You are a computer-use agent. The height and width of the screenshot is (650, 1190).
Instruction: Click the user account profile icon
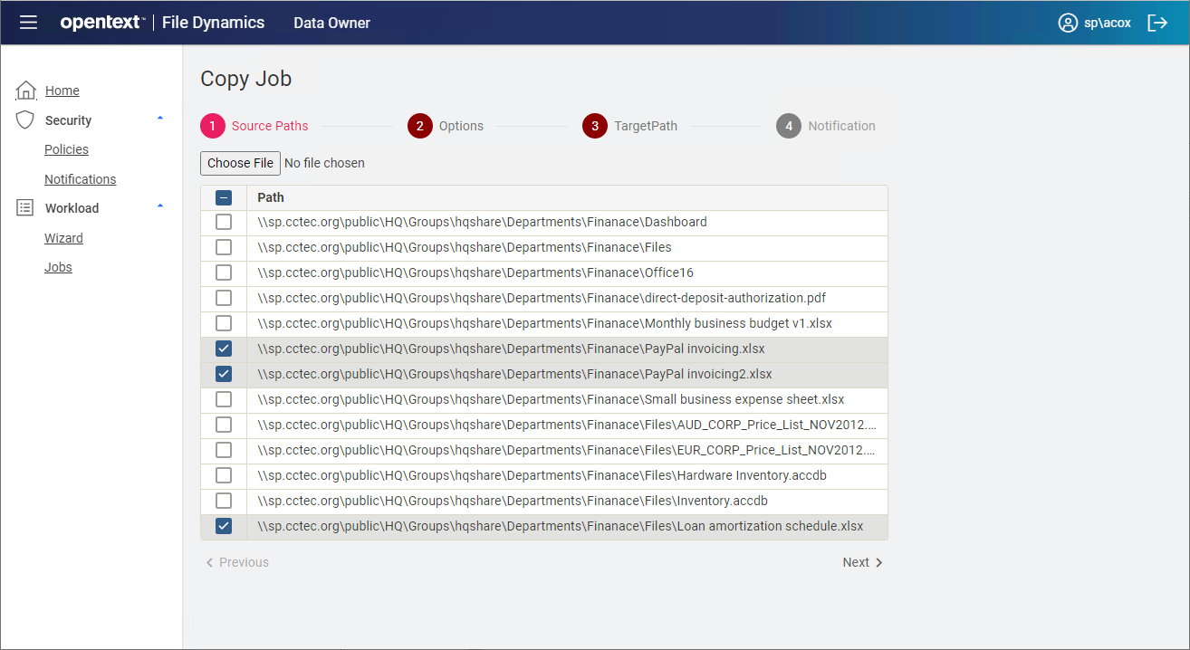click(1068, 23)
